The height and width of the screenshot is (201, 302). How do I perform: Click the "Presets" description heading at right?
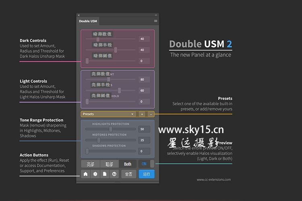(225, 98)
